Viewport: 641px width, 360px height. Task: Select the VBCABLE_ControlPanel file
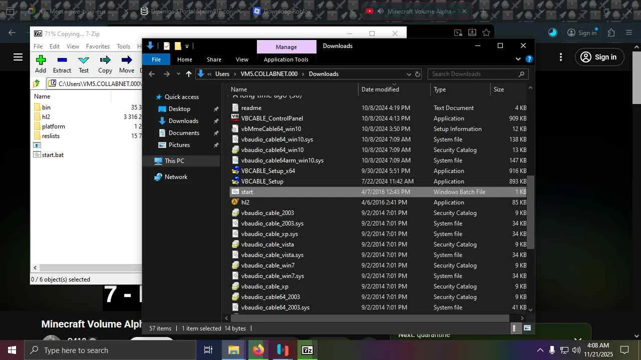coord(272,118)
